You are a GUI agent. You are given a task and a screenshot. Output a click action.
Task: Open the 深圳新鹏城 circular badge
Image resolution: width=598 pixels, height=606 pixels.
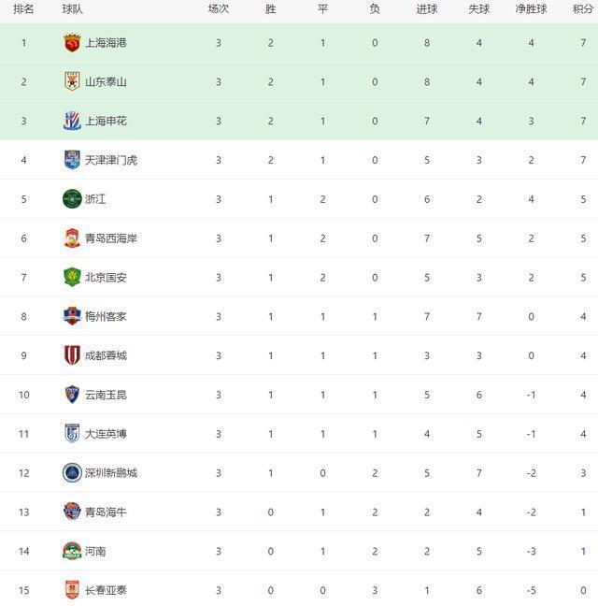click(x=72, y=472)
